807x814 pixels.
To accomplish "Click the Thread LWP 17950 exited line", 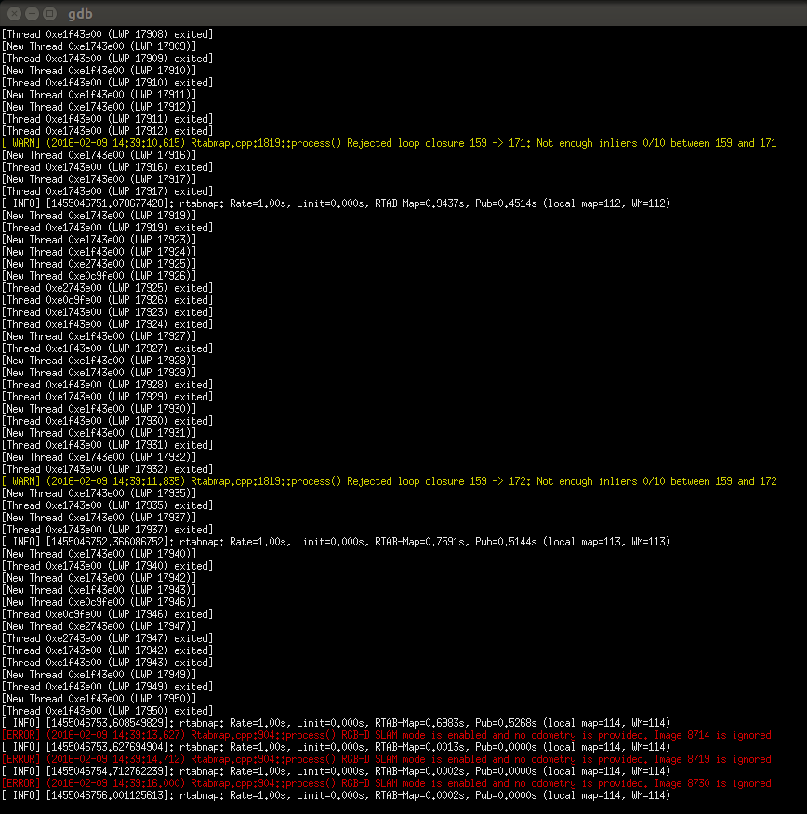I will (107, 711).
